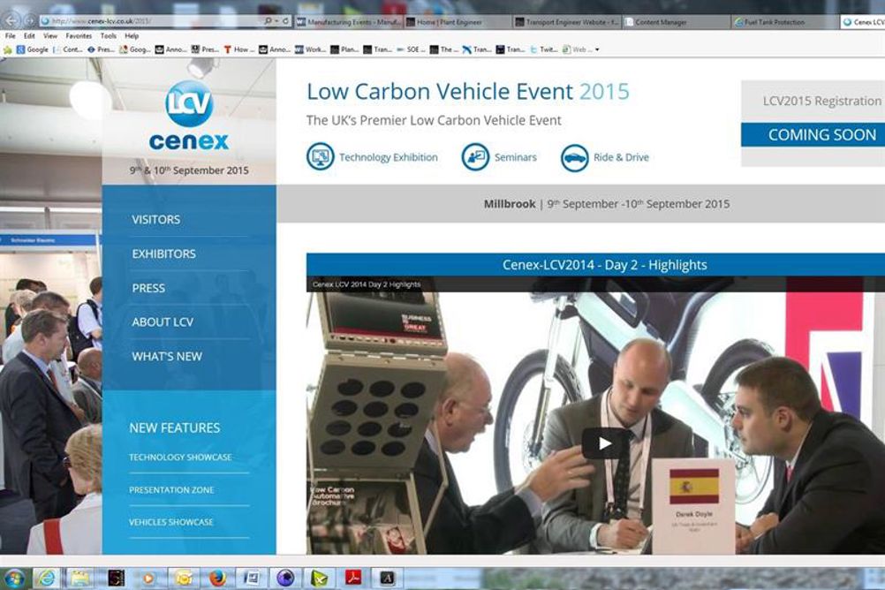Open the Work... favorites bar bookmark
The height and width of the screenshot is (590, 885).
310,49
